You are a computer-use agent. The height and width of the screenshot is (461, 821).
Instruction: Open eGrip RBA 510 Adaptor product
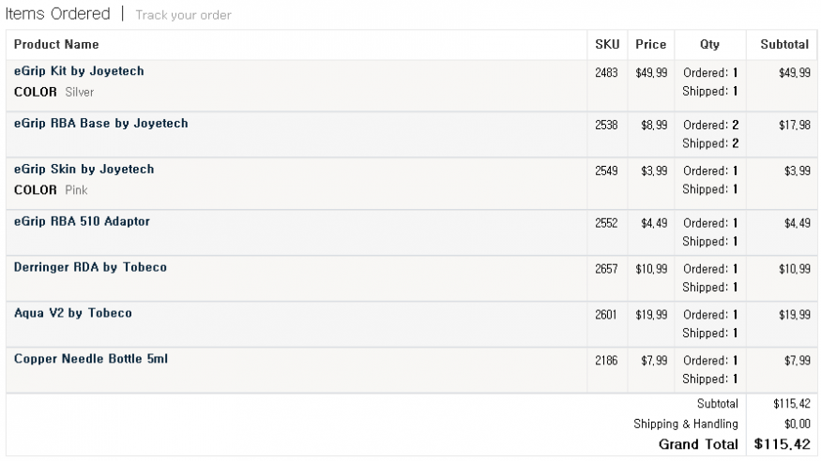83,222
